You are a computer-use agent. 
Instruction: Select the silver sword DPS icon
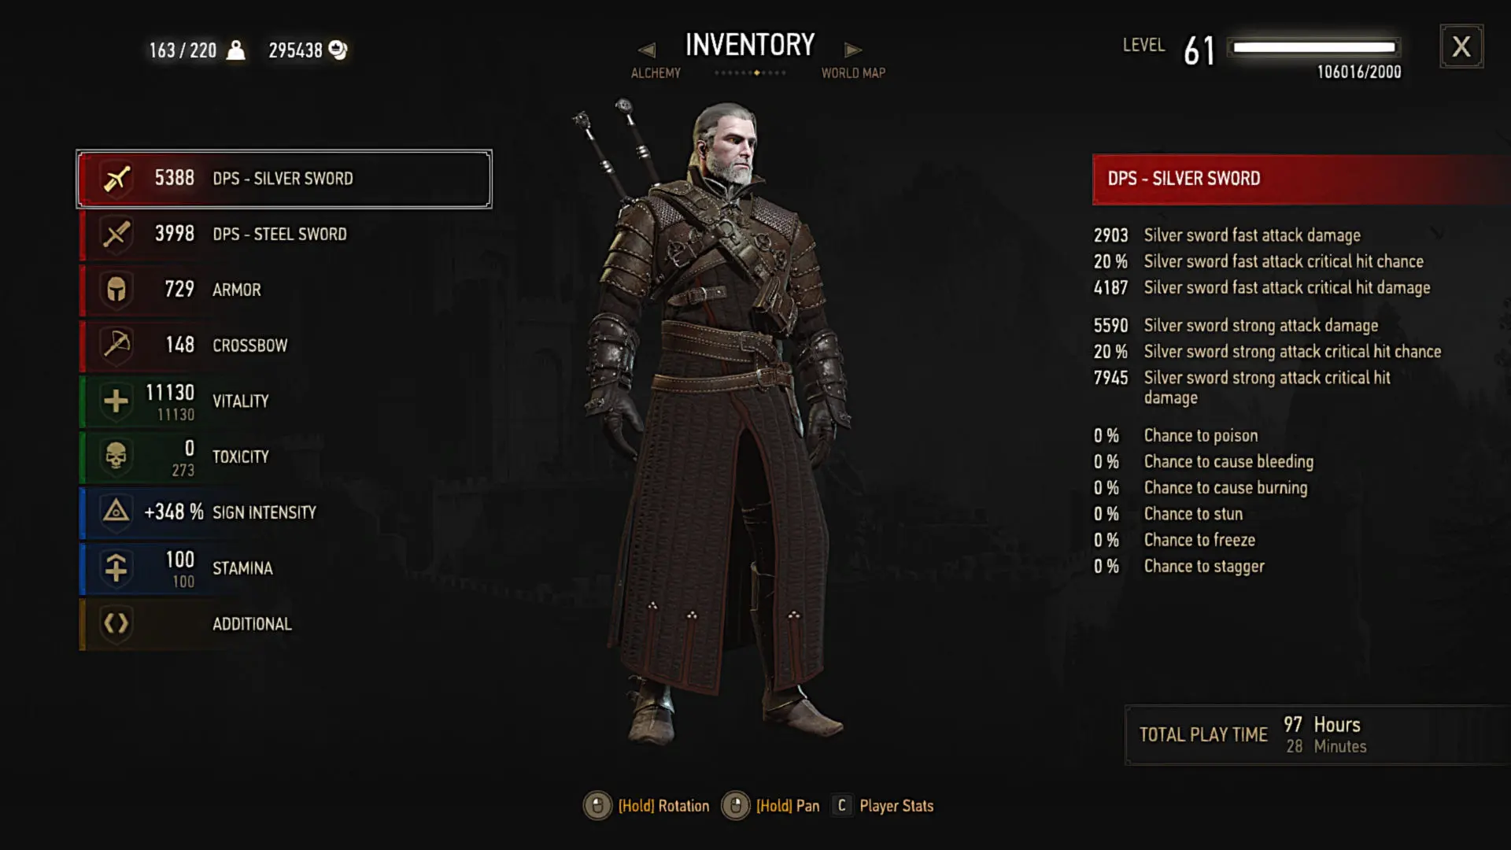click(116, 179)
